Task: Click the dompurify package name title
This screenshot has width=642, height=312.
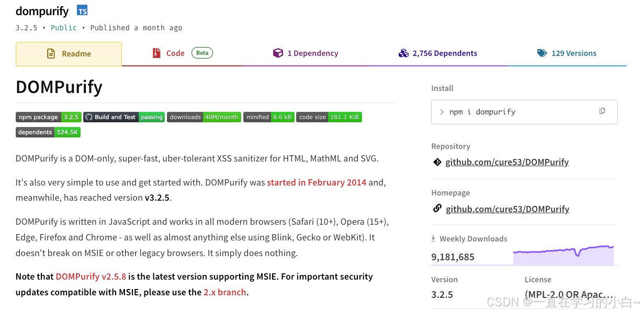Action: 42,11
